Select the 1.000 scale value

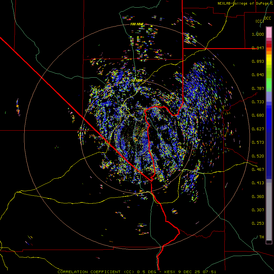pos(258,34)
